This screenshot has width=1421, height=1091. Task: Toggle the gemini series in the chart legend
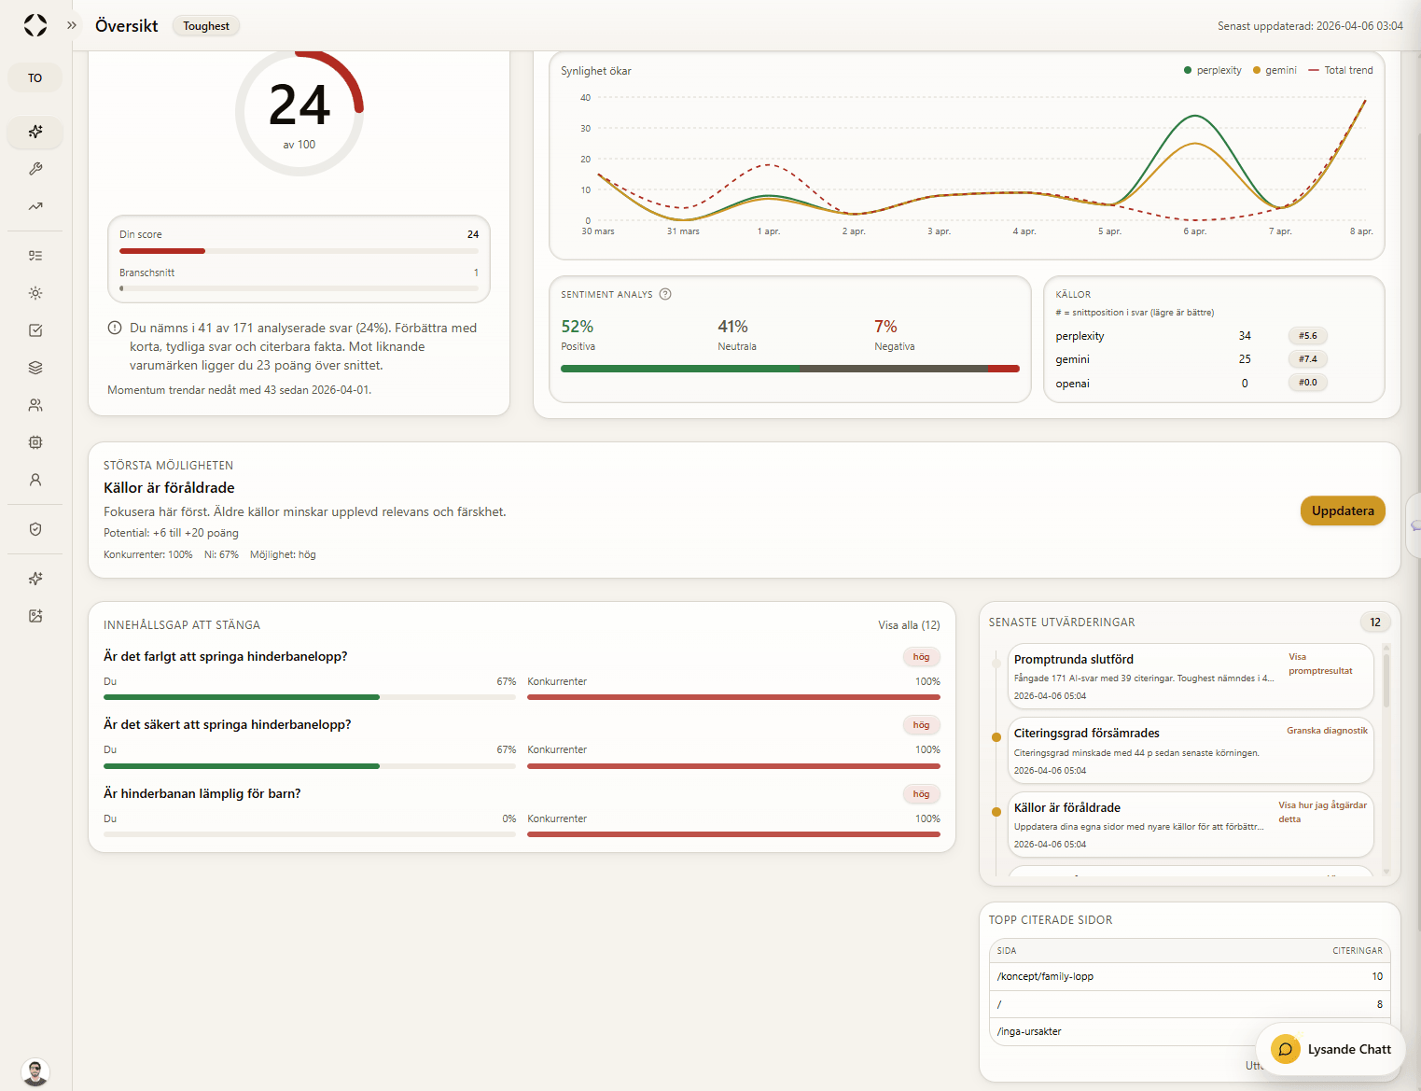click(1273, 70)
